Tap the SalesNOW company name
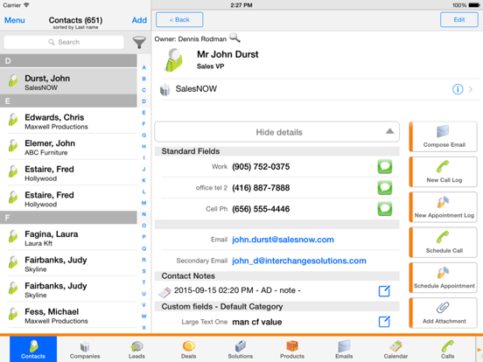This screenshot has width=483, height=362. click(x=196, y=89)
